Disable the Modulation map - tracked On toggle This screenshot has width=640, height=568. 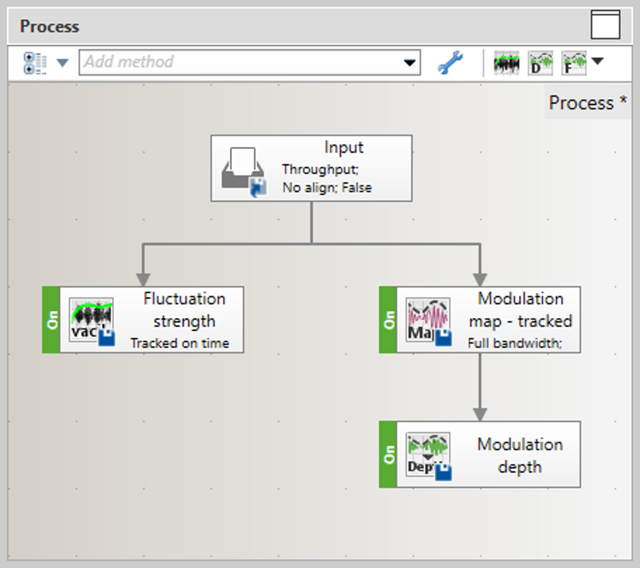(388, 320)
